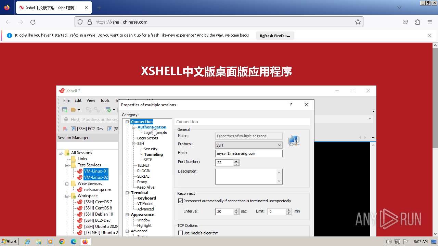
Task: Select the [SSH] Debian 10 session
Action: pyautogui.click(x=99, y=214)
